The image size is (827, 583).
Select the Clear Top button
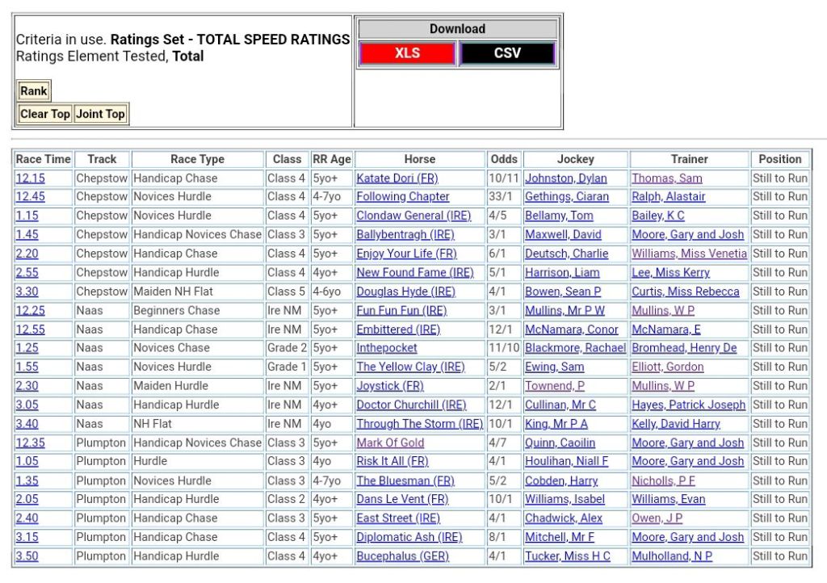coord(45,114)
